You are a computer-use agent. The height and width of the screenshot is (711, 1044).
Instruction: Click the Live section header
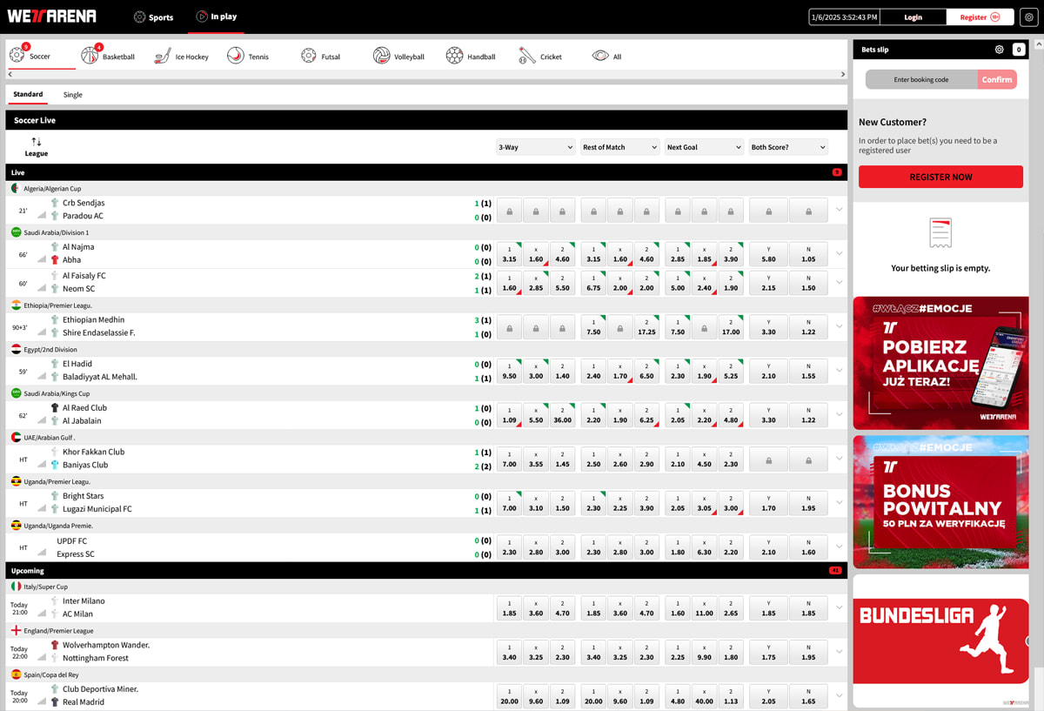tap(426, 172)
